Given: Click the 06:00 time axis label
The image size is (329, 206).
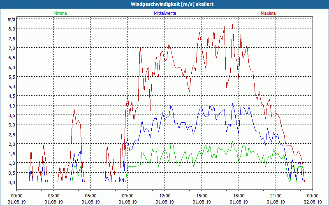Looking at the screenshot, I should (x=90, y=196).
